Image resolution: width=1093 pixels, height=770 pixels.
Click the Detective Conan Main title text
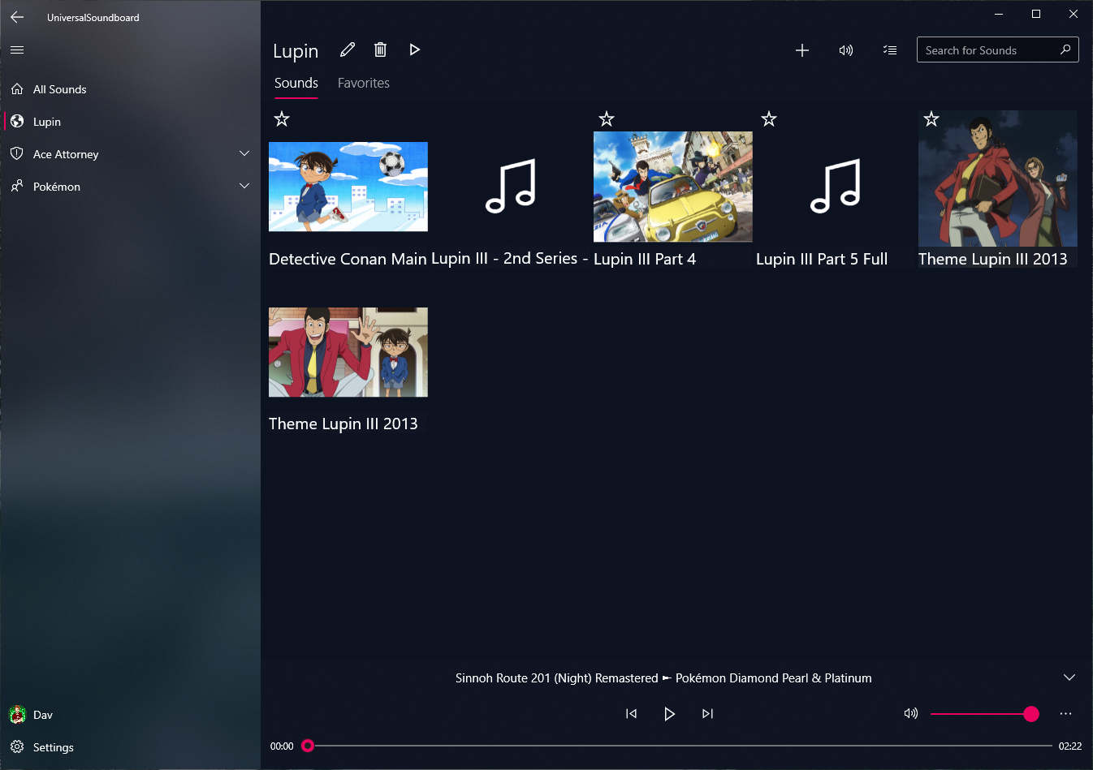coord(348,260)
